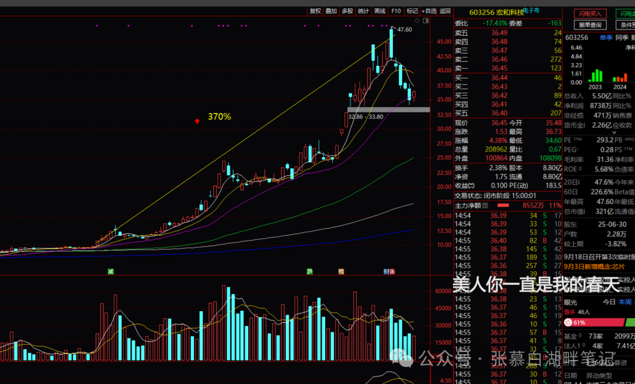The image size is (635, 384).
Task: Open the list icon beside 主力净额
Action: click(x=485, y=206)
